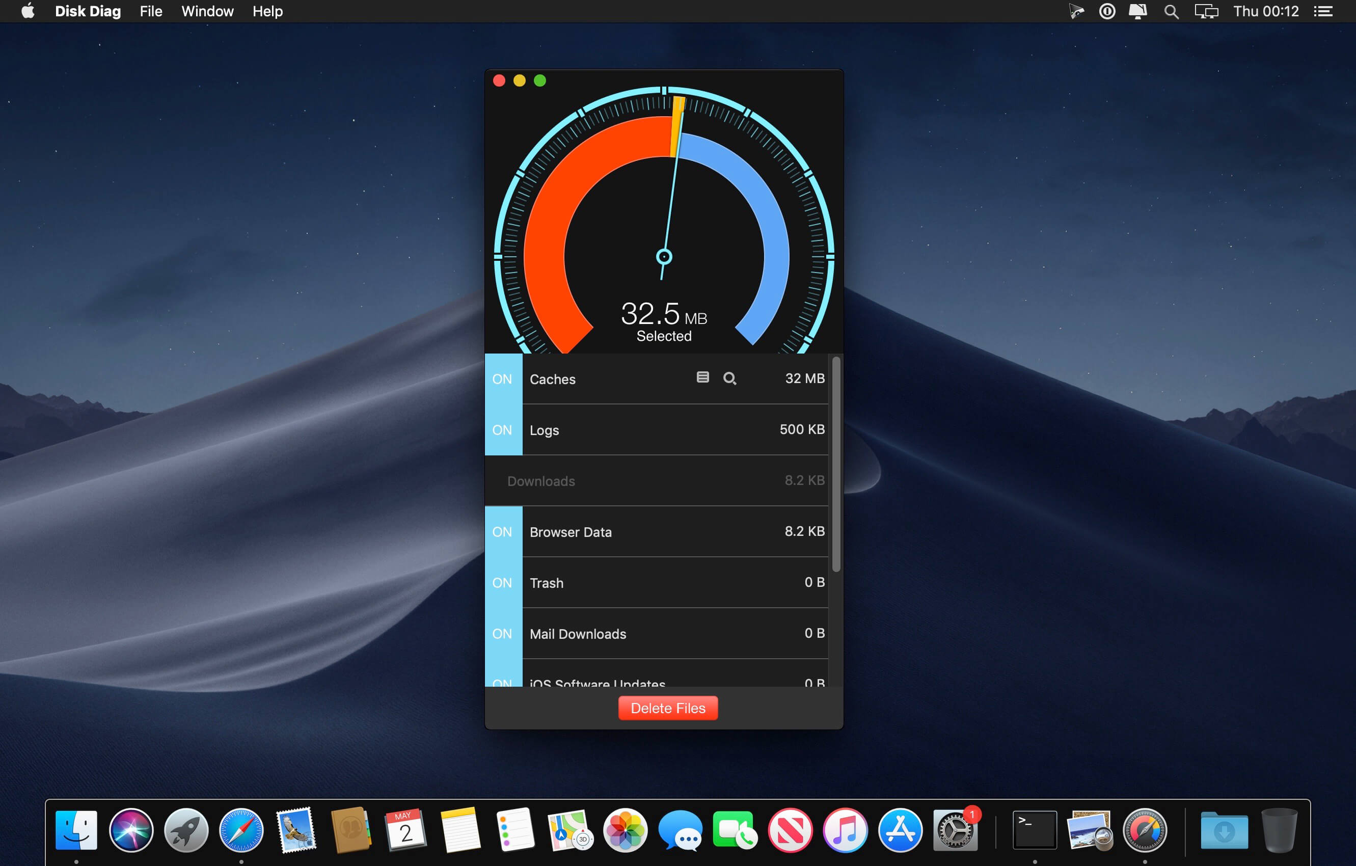Screen dimensions: 1356x866
Task: Open System Preferences gear in Dock
Action: point(956,830)
